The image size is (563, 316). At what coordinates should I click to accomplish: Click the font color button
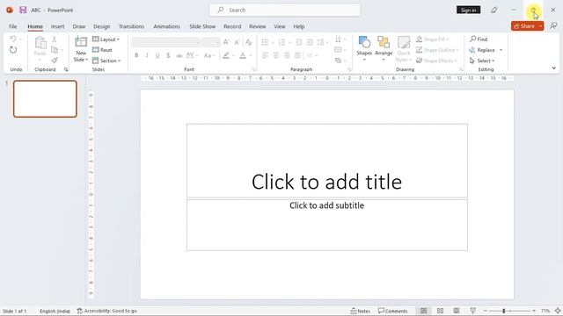click(243, 55)
